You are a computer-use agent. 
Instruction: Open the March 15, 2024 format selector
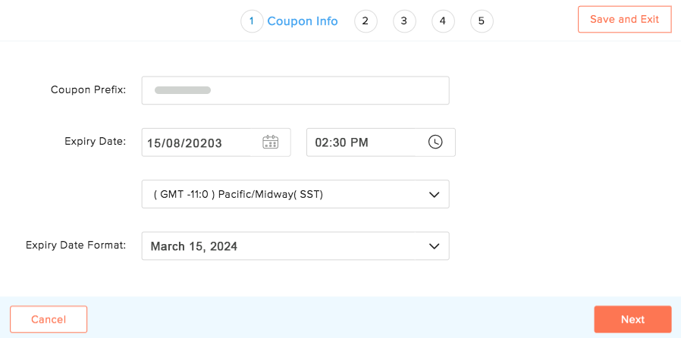[x=295, y=246]
